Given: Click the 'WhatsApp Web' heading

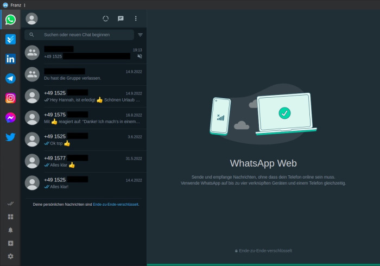Looking at the screenshot, I should 263,163.
